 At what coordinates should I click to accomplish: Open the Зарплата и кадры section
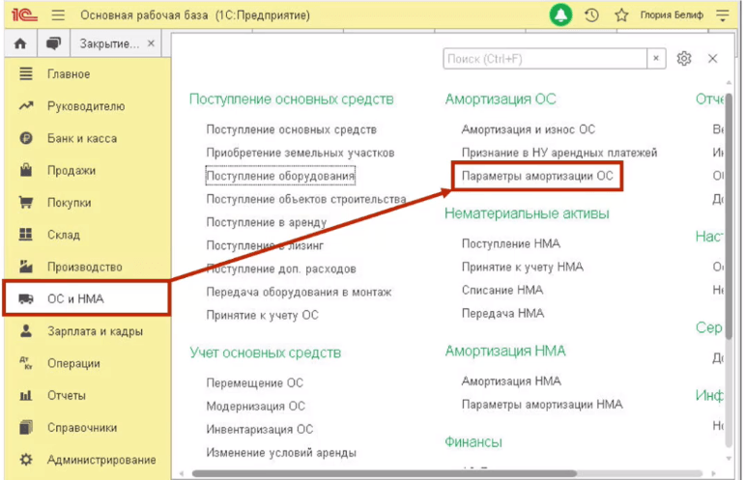(x=95, y=331)
